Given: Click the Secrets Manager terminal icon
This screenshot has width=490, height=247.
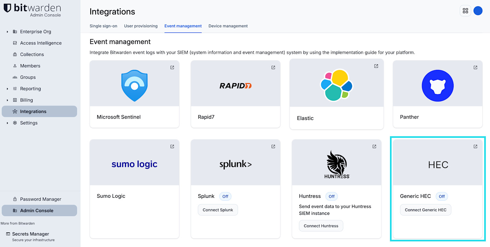Looking at the screenshot, I should tap(8, 234).
